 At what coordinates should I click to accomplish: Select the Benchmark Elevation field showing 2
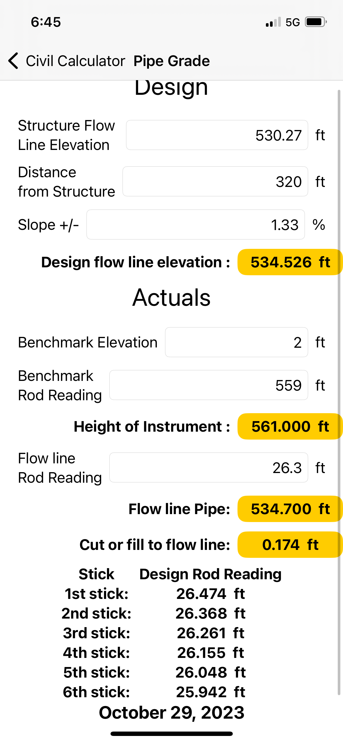(236, 342)
